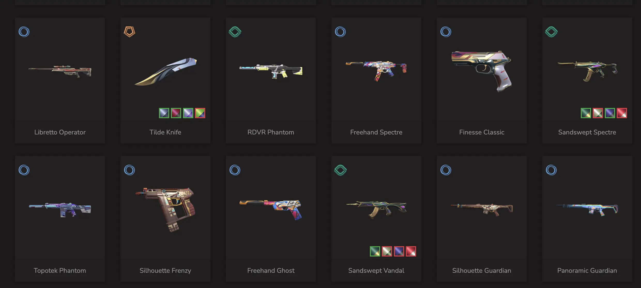Click the tier icon on Finesse Classic card

(446, 32)
